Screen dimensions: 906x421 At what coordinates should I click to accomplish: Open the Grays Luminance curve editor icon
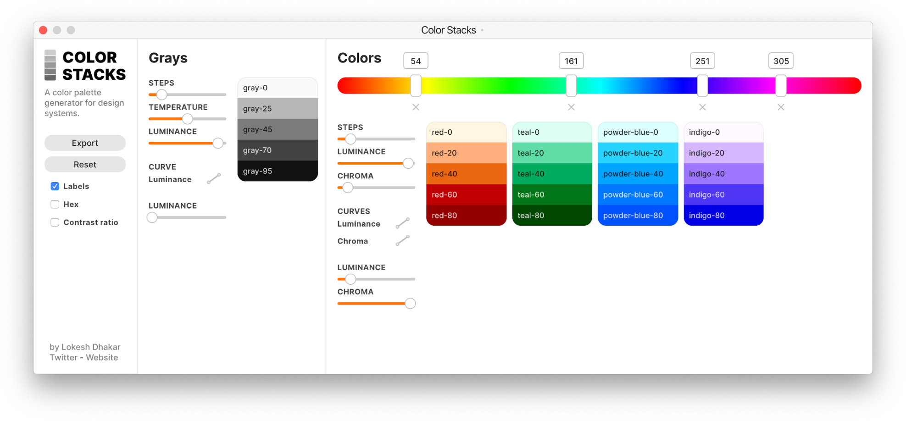(x=214, y=179)
